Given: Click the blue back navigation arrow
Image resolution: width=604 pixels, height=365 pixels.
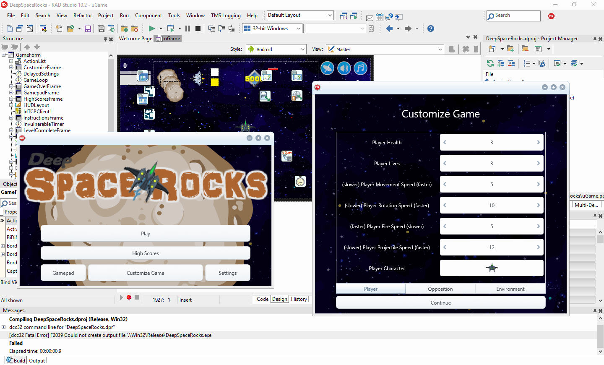Looking at the screenshot, I should tap(389, 29).
